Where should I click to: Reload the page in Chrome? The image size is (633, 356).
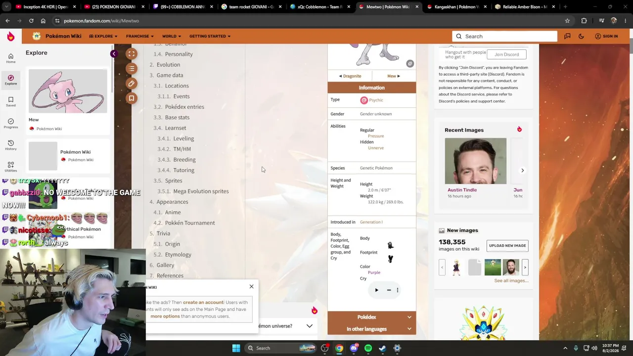coord(31,21)
